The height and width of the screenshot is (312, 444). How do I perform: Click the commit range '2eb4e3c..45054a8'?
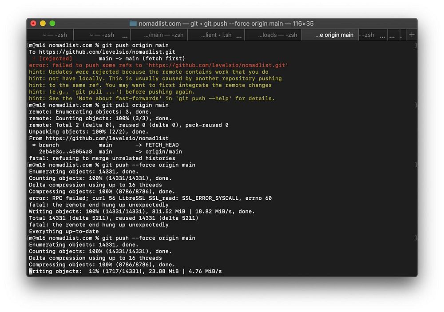[x=65, y=152]
